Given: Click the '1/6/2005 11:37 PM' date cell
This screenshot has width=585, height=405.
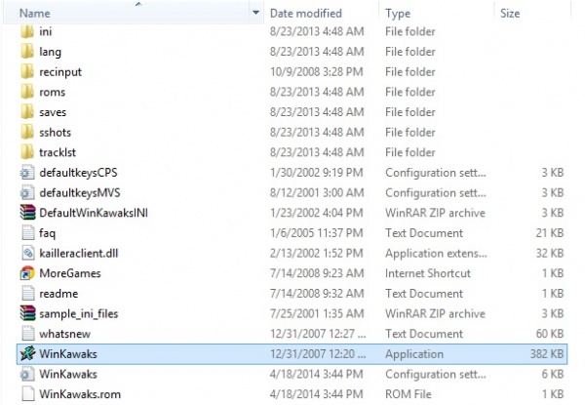Looking at the screenshot, I should 316,233.
